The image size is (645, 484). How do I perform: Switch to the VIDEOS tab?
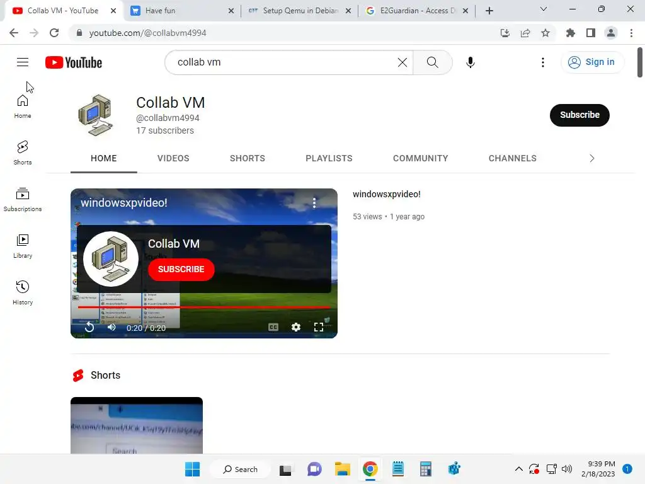click(x=173, y=158)
